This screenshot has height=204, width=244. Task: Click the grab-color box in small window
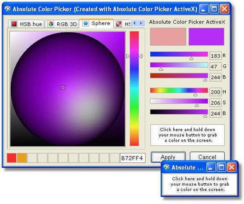click(200, 184)
